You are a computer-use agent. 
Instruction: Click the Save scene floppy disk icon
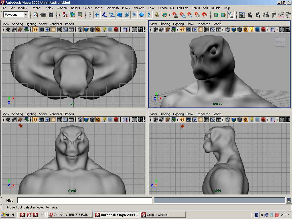[x=51, y=15]
